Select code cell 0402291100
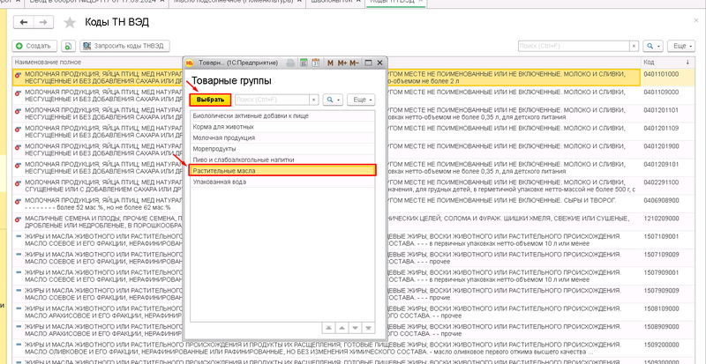Viewport: 706px width, 364px height. (668, 185)
